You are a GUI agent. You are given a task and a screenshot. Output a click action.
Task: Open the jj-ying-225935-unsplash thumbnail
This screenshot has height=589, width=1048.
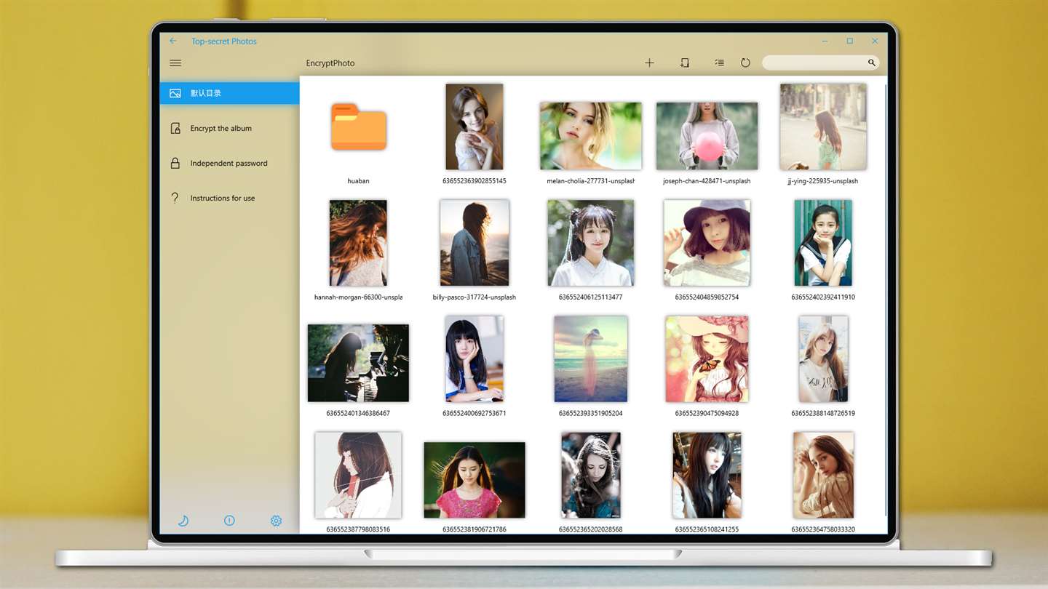click(823, 127)
